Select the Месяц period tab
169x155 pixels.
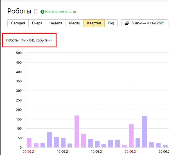click(75, 23)
